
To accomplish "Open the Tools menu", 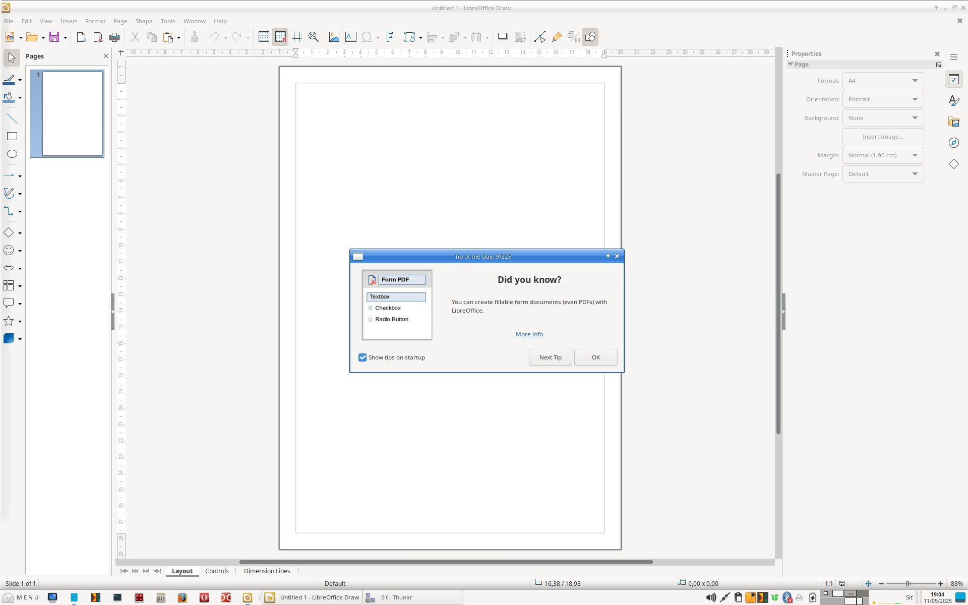I will coord(168,21).
